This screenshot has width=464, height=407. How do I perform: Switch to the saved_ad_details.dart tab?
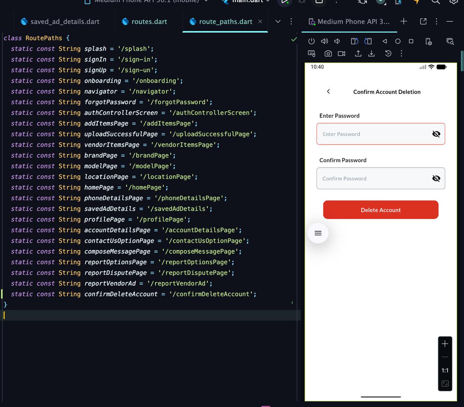pos(64,22)
